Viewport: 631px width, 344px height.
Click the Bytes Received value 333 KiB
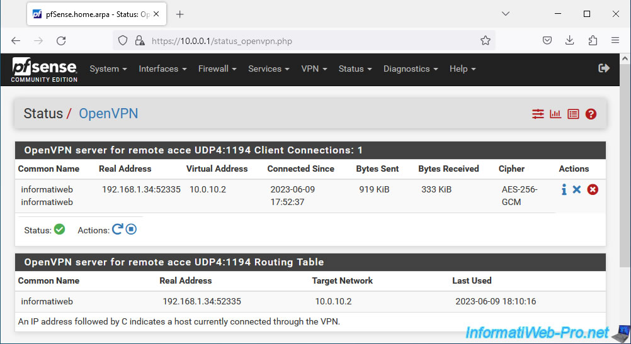coord(436,189)
